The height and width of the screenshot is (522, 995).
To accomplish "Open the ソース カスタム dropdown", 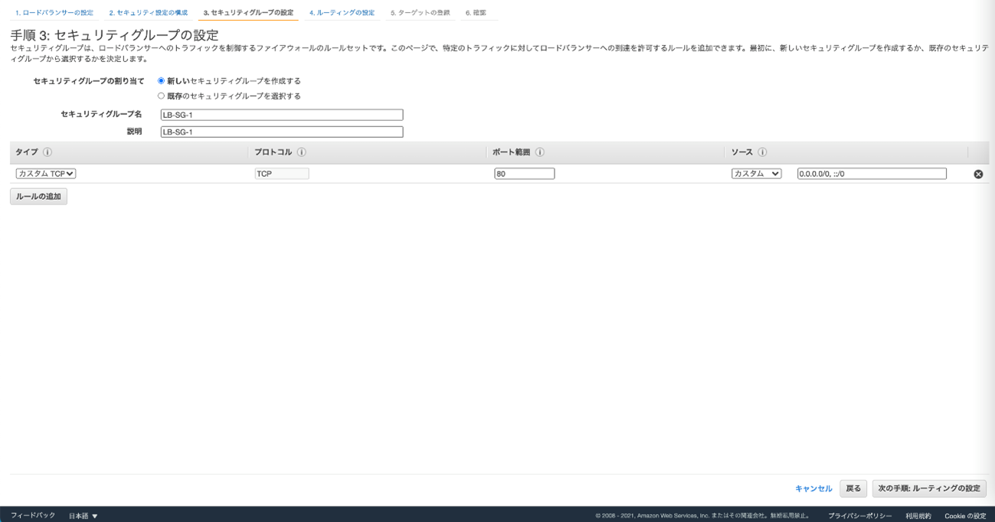I will 756,174.
